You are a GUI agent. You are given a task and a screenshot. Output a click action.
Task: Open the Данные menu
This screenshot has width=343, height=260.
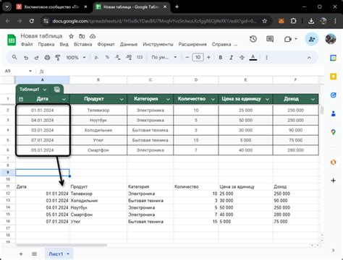[x=129, y=44]
